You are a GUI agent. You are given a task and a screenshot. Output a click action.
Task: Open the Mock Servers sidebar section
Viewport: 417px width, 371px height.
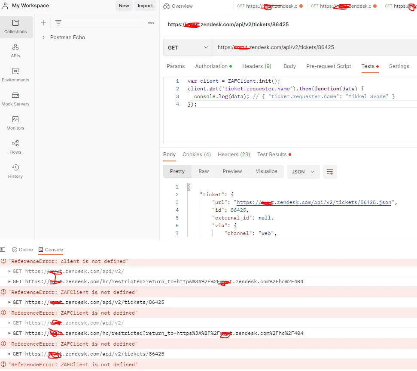coord(15,99)
